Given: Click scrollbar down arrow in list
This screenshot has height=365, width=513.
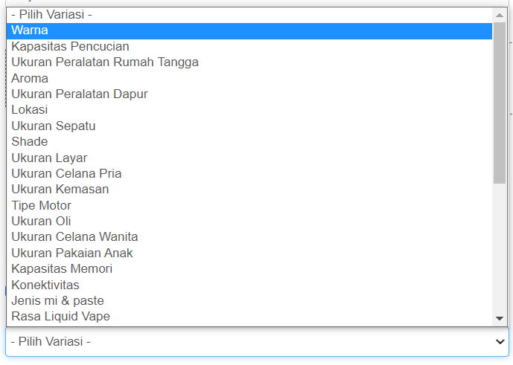Looking at the screenshot, I should (x=500, y=319).
